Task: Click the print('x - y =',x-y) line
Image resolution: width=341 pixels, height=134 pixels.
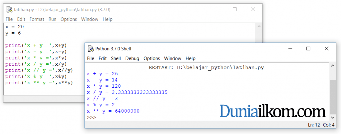Action: [x=36, y=52]
